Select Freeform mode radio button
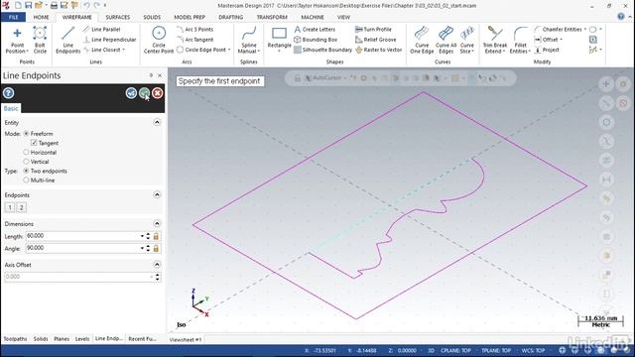The width and height of the screenshot is (635, 357). 27,134
